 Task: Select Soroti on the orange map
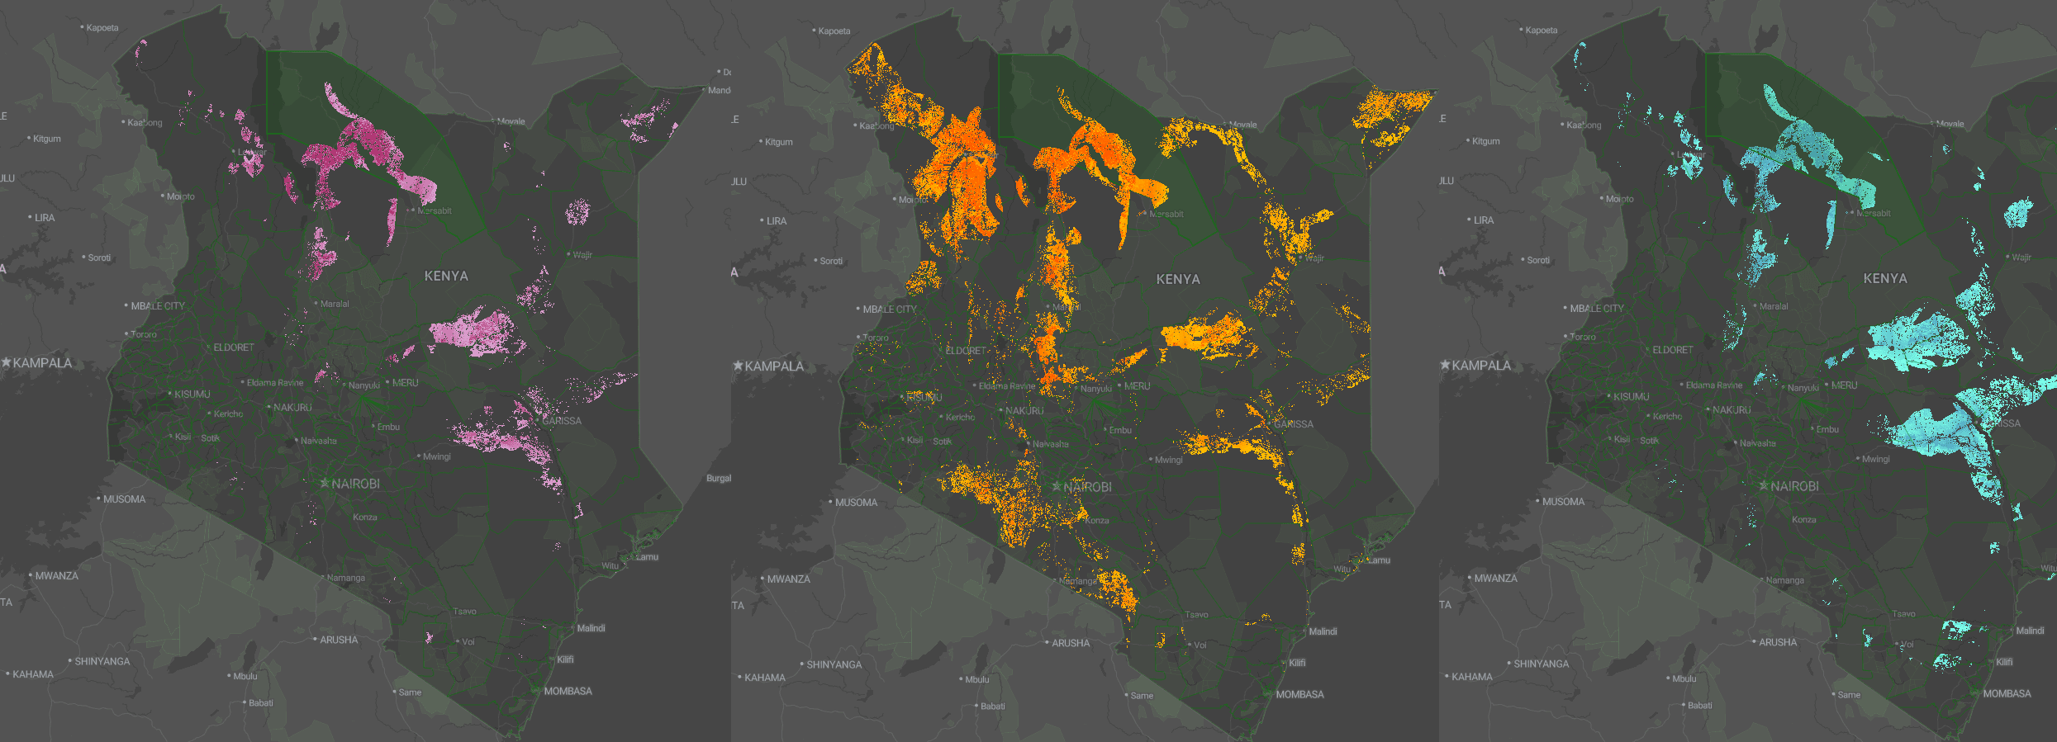[x=831, y=261]
